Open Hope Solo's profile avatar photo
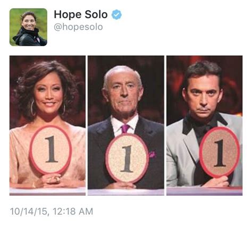Screen dimensions: 252x226 click(x=28, y=27)
